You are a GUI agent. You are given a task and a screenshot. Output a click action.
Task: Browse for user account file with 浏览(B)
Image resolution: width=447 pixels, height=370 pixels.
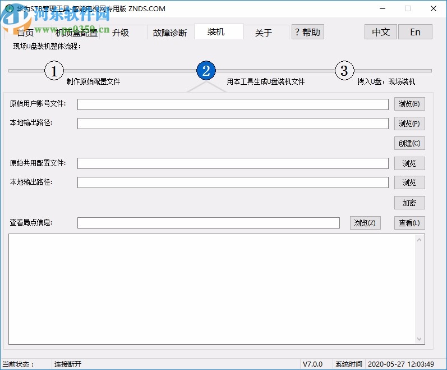pos(409,104)
